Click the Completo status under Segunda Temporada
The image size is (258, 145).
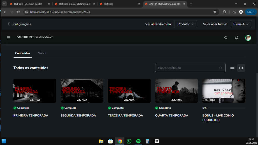[69, 108]
